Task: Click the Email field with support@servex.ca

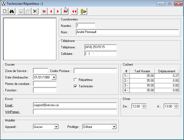Action: 75,105
